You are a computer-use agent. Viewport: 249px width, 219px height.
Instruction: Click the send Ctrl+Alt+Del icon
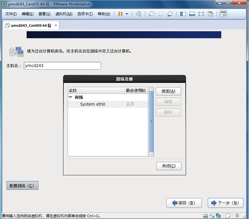138,14
